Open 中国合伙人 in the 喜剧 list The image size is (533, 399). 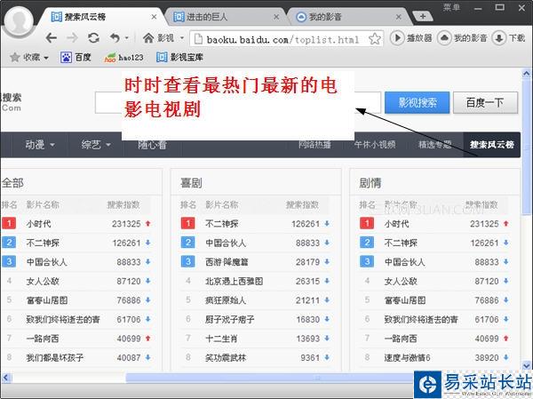click(x=226, y=243)
